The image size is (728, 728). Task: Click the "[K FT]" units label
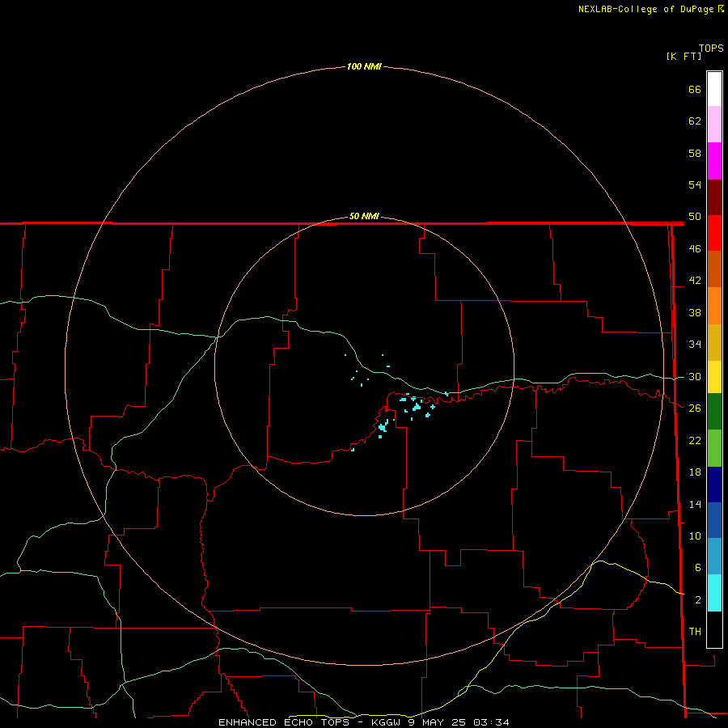click(684, 56)
